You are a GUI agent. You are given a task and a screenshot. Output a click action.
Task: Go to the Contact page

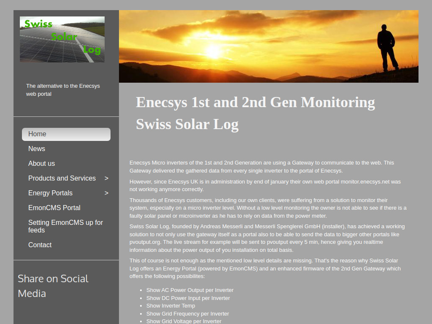pyautogui.click(x=40, y=245)
